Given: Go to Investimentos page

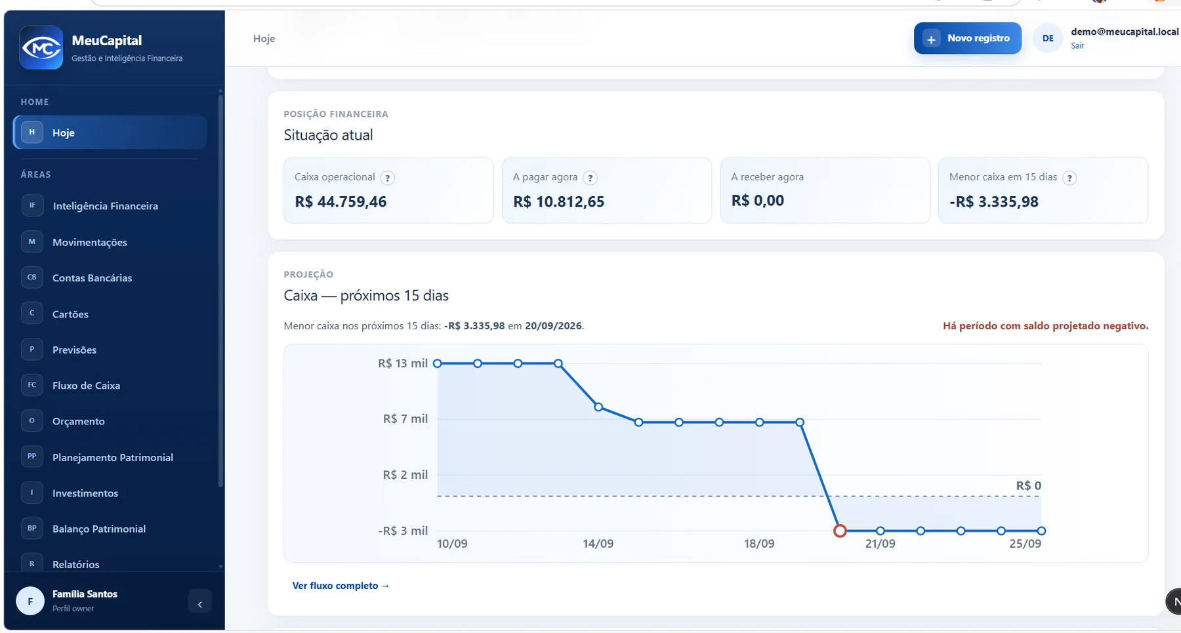Looking at the screenshot, I should click(x=110, y=493).
